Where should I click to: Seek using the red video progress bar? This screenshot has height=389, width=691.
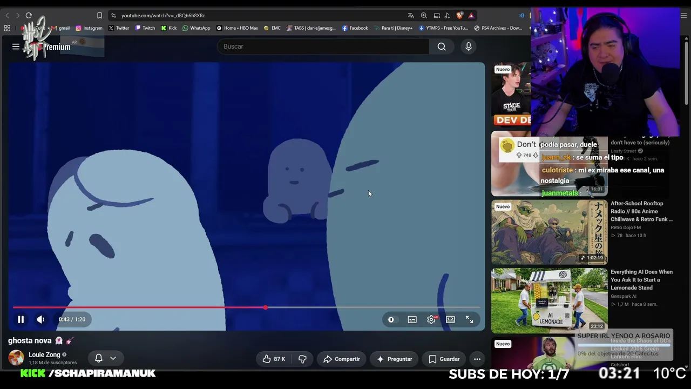(247, 307)
